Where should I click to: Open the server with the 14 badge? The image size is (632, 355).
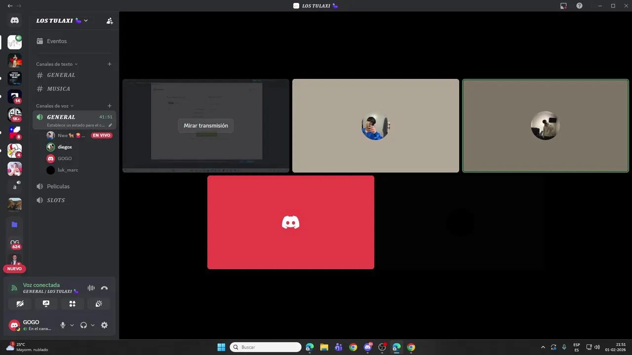pos(14,96)
